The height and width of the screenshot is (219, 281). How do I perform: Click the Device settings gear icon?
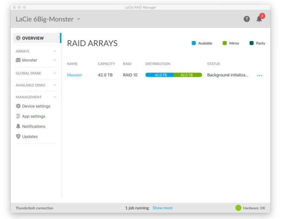coord(18,106)
